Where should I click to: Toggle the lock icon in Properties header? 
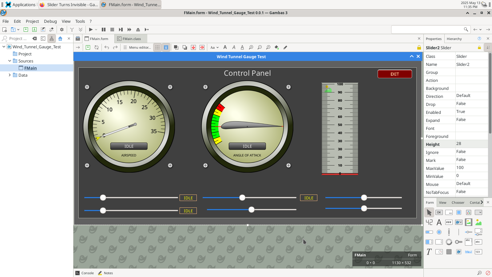coord(479,48)
